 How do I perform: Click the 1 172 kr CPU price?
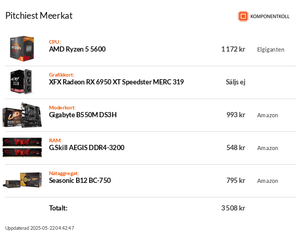point(233,50)
